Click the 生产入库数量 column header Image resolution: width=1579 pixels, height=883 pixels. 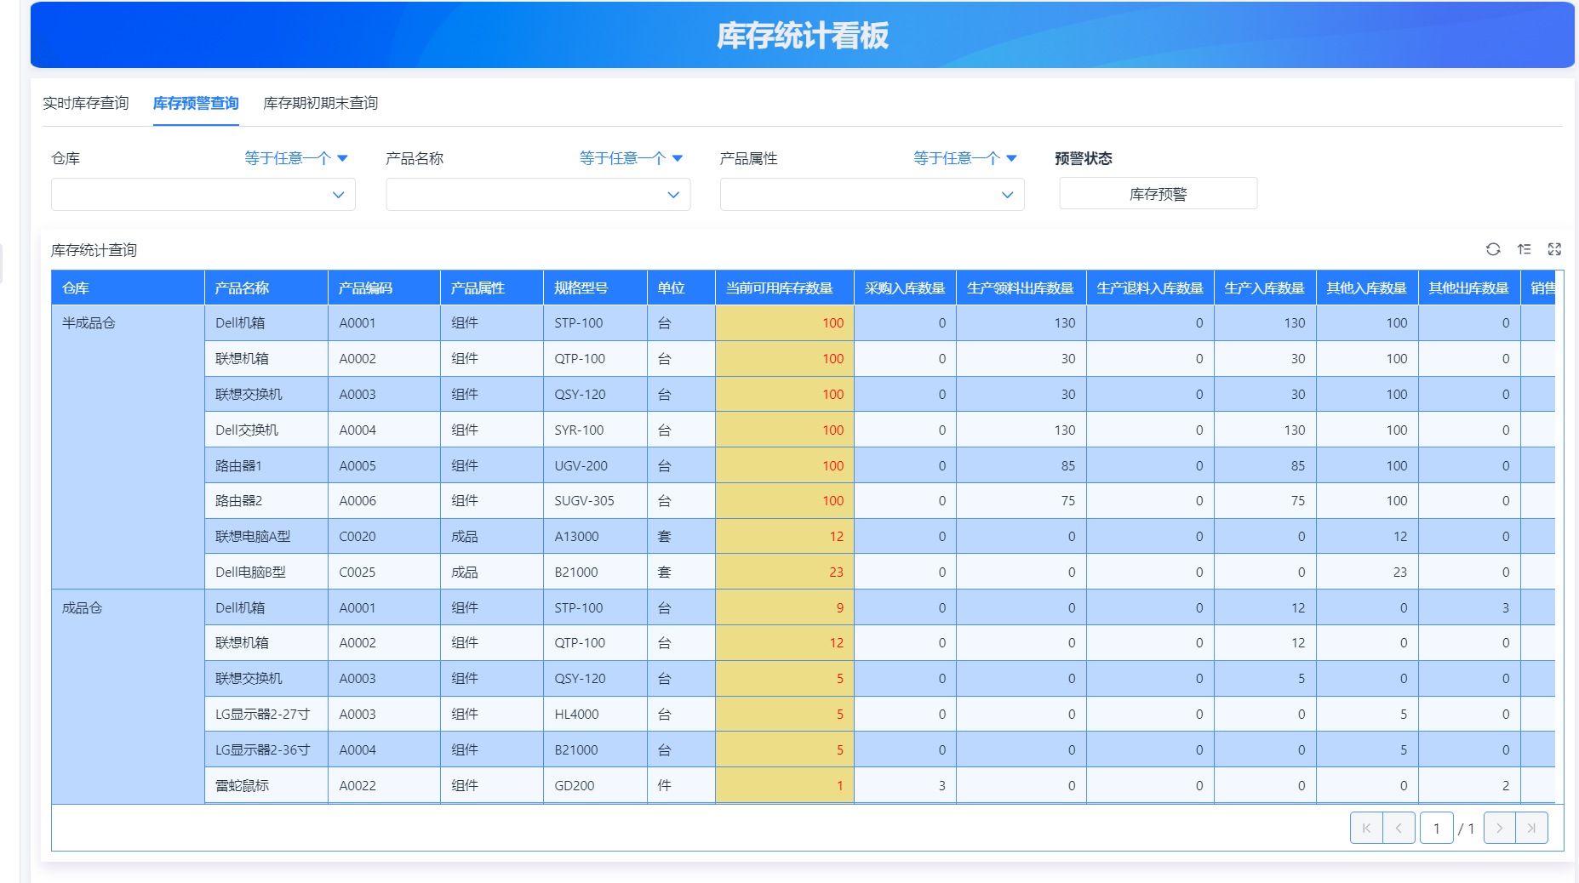(x=1265, y=288)
